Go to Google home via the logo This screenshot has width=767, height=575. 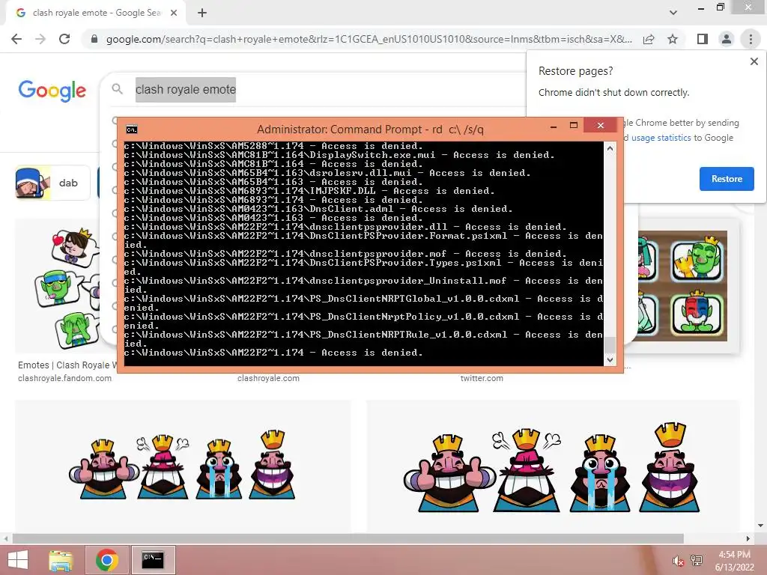click(52, 91)
